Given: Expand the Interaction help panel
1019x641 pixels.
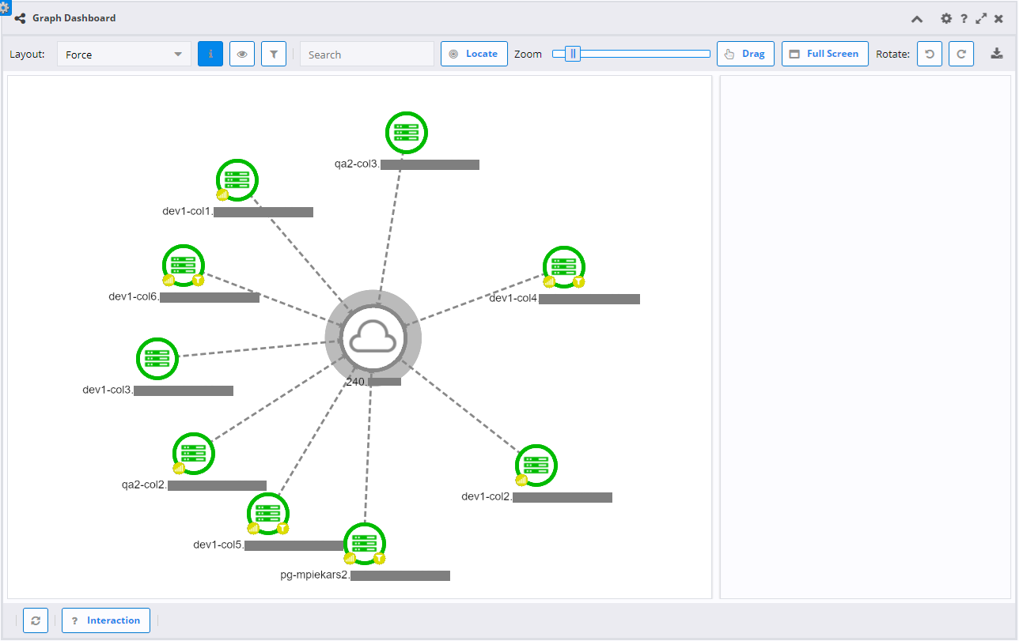Looking at the screenshot, I should (x=105, y=620).
